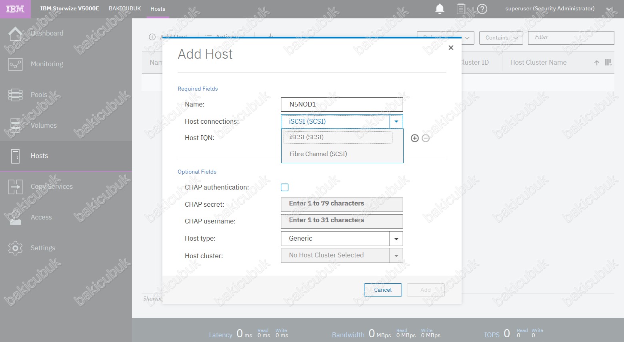Click the Optional Fields heading

pyautogui.click(x=197, y=172)
